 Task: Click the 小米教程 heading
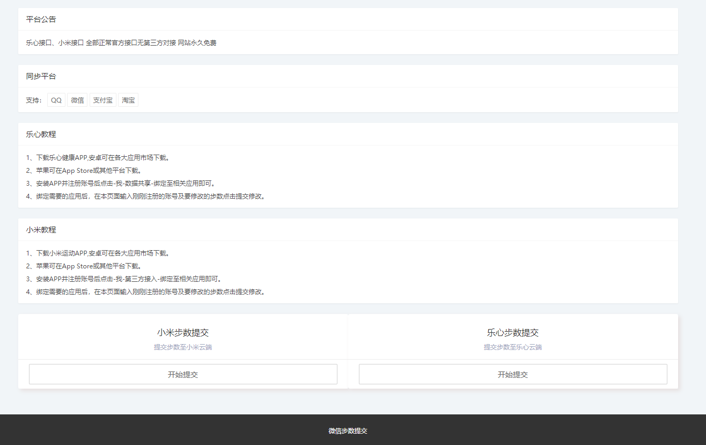(x=41, y=230)
